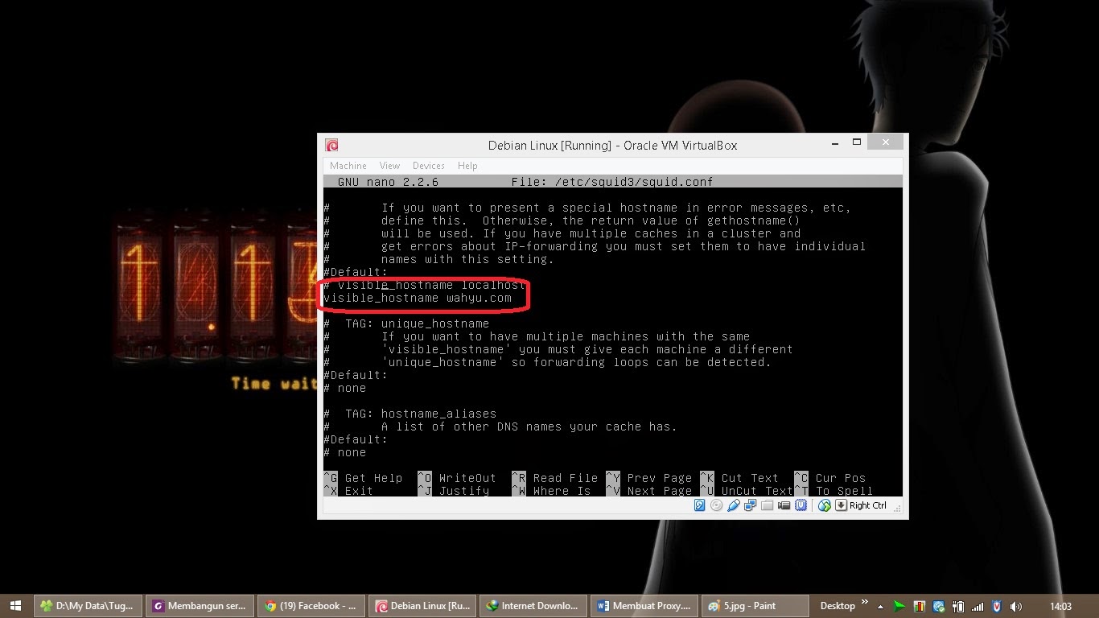Click the antivirus shield icon in the system tray
This screenshot has height=618, width=1099.
996,606
